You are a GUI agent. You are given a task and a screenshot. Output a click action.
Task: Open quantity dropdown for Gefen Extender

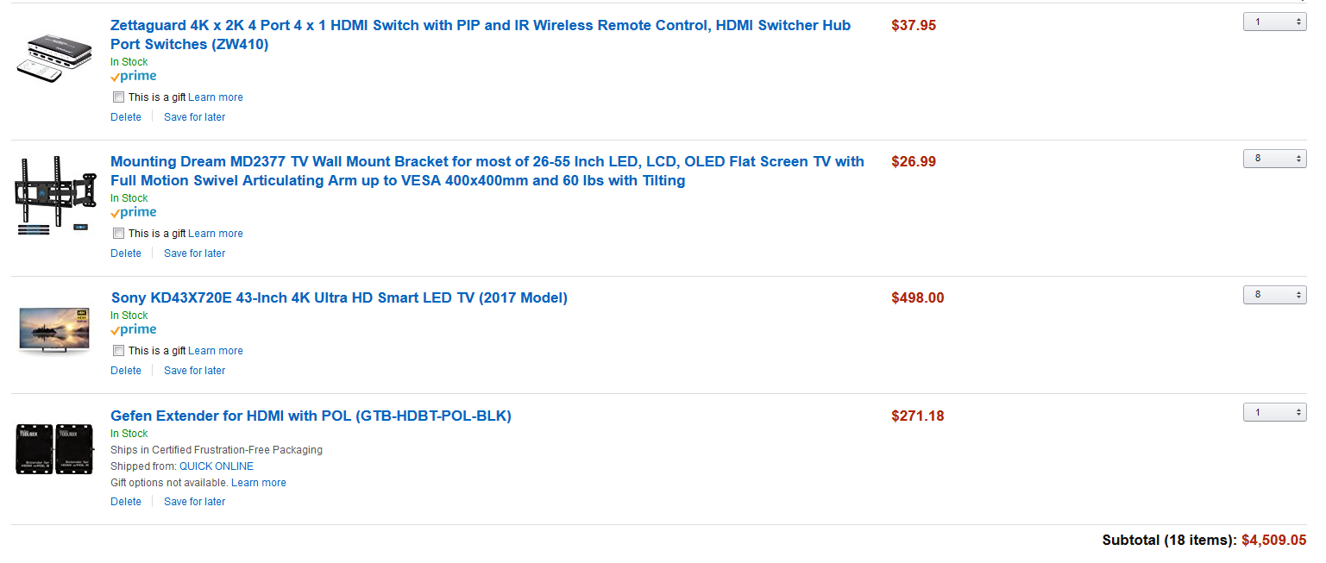tap(1274, 413)
